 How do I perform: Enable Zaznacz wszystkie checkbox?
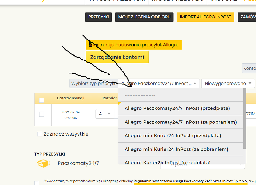coord(39,134)
